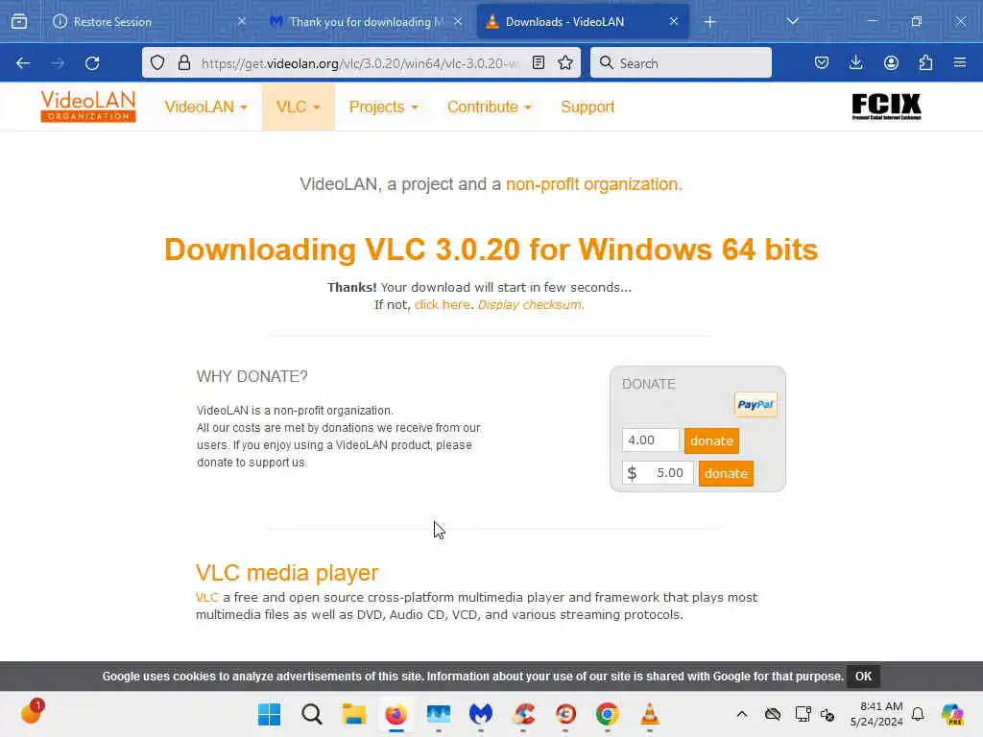Expand the list all tabs chevron
This screenshot has width=983, height=737.
(x=792, y=21)
